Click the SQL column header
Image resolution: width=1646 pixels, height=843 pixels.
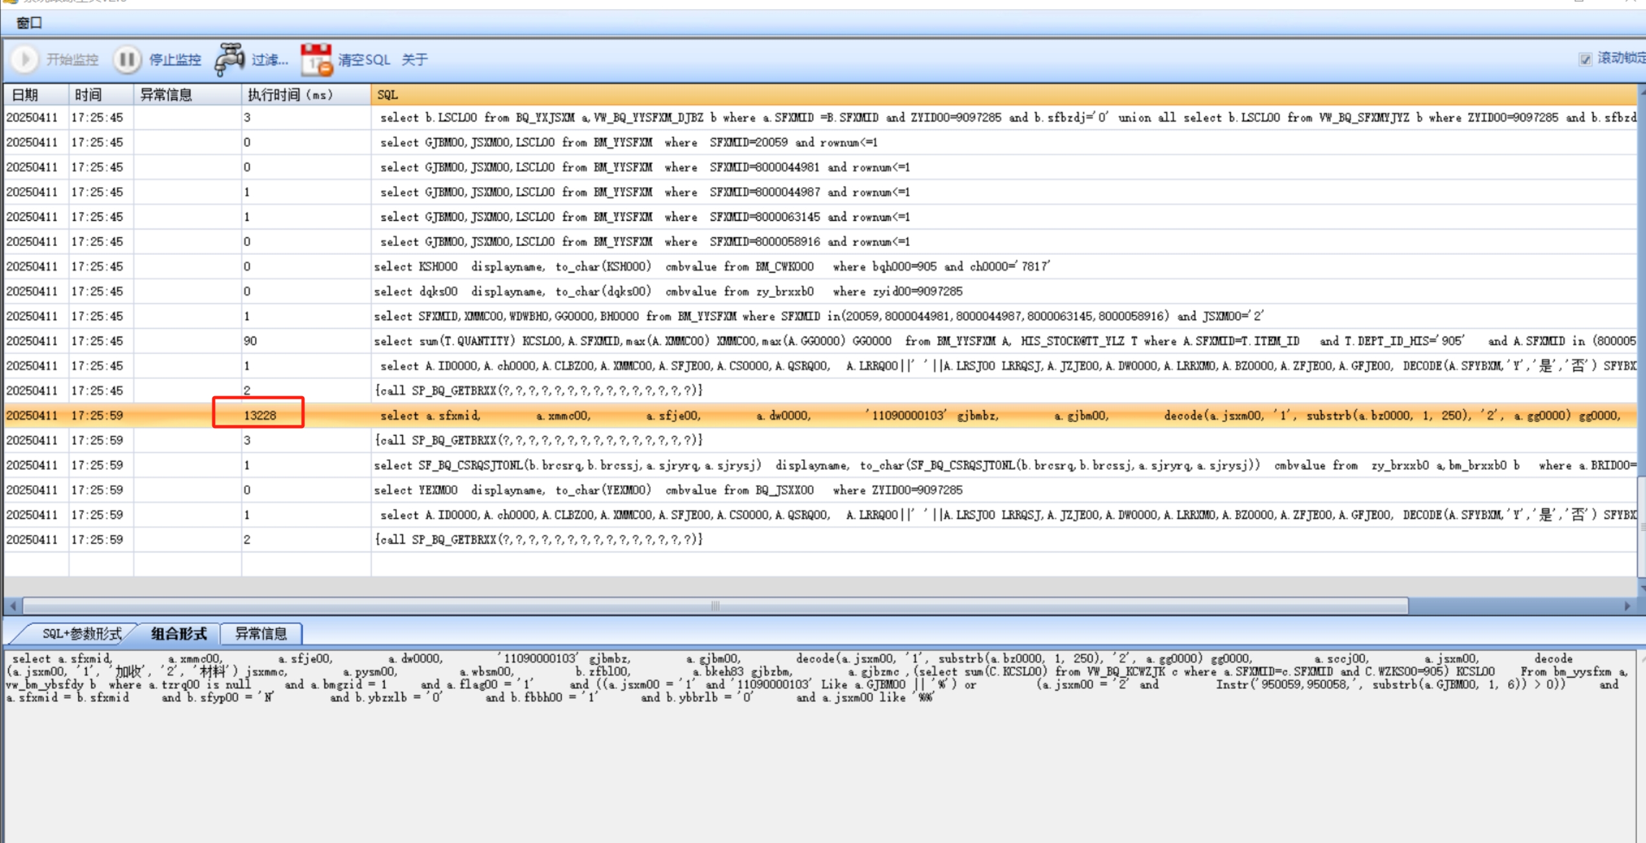point(387,95)
